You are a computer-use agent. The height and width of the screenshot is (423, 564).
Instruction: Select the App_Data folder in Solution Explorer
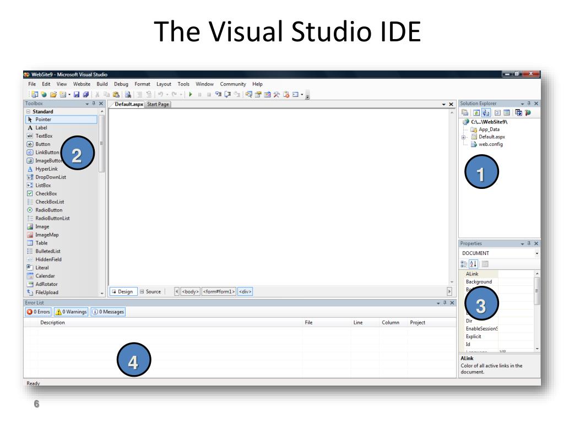pos(485,129)
